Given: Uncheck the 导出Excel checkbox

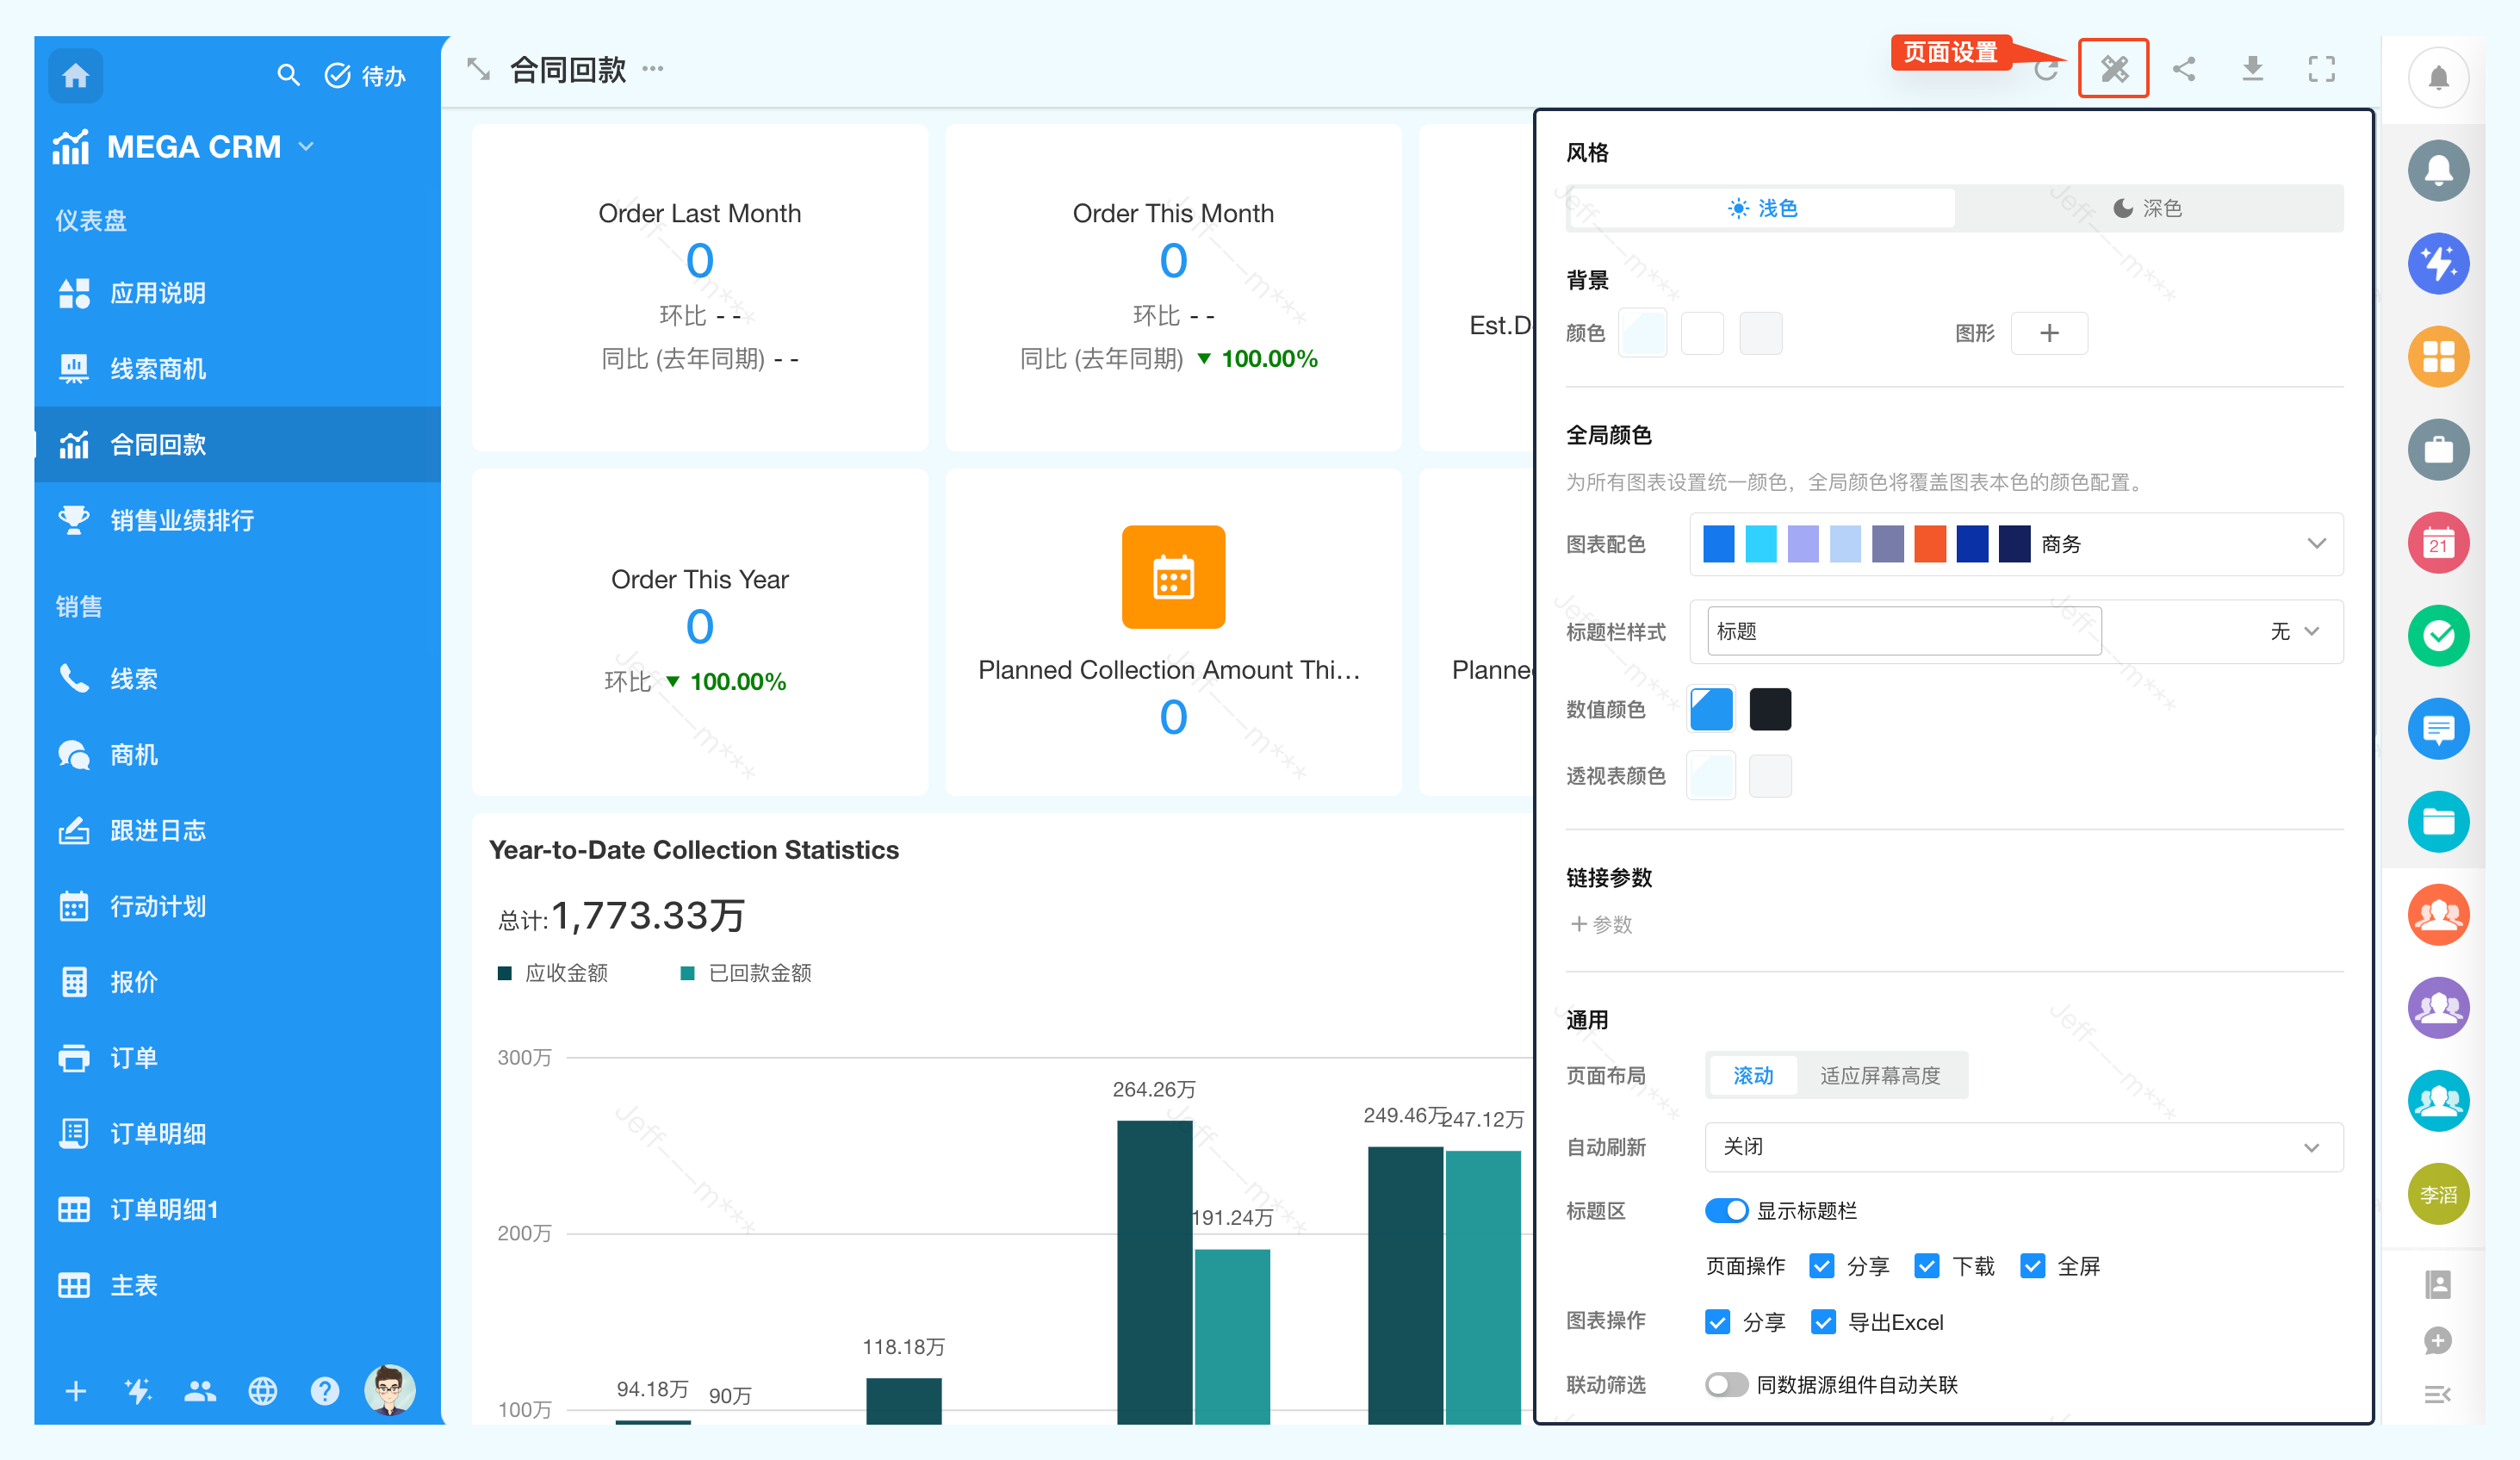Looking at the screenshot, I should [x=1823, y=1322].
